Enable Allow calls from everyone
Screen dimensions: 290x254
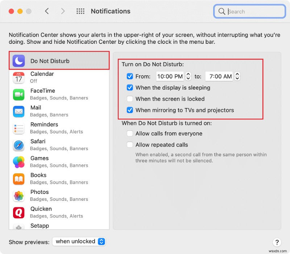click(130, 133)
